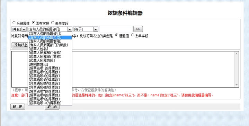Select the 表单字段 radio button in the top row
The height and width of the screenshot is (126, 249).
(53, 23)
